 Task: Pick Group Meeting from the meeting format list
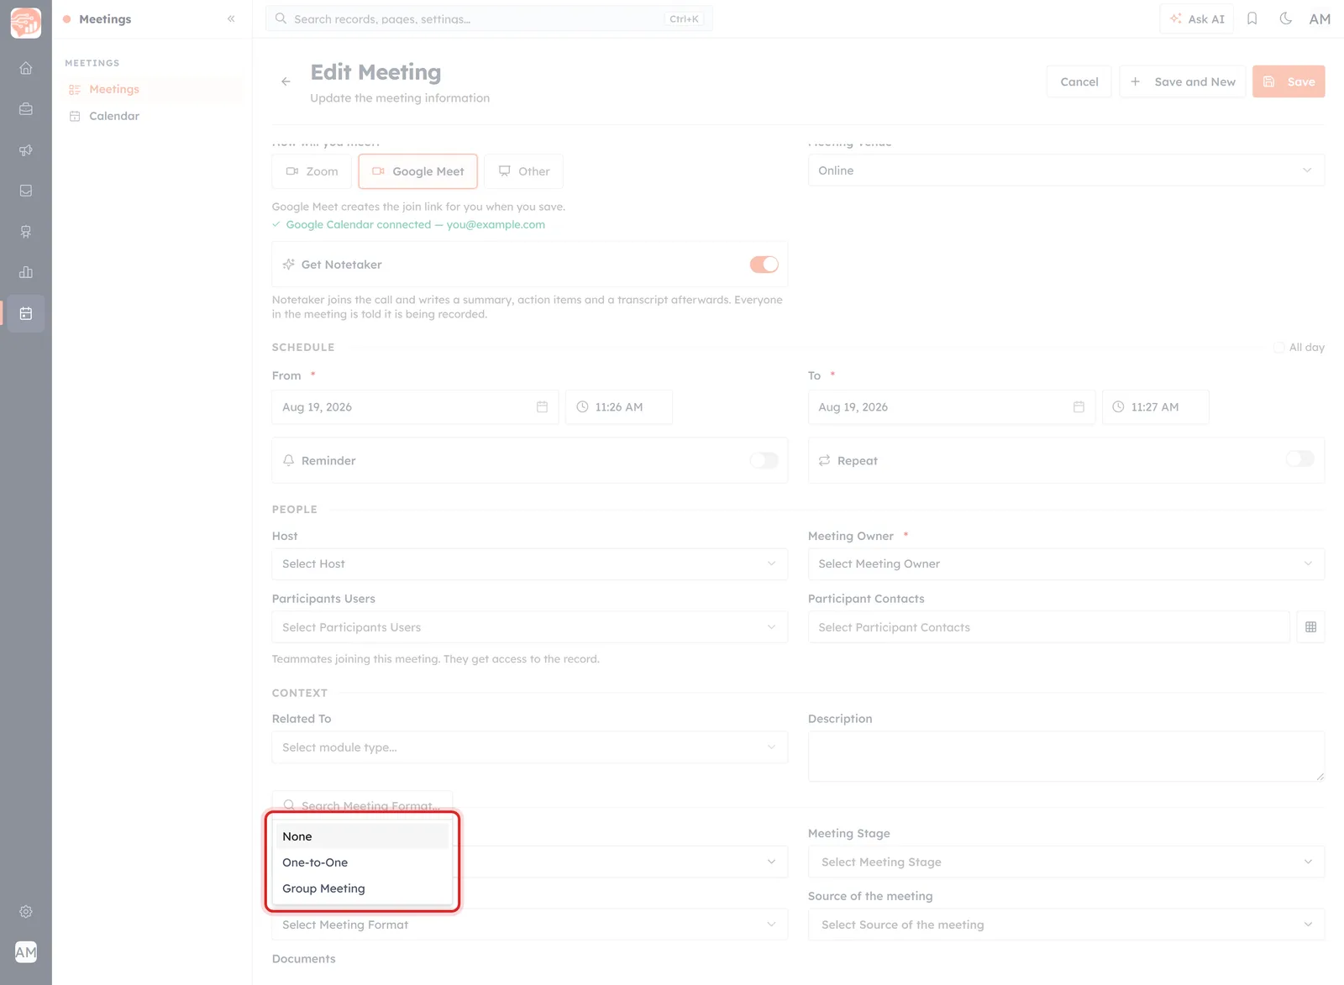[x=362, y=888]
